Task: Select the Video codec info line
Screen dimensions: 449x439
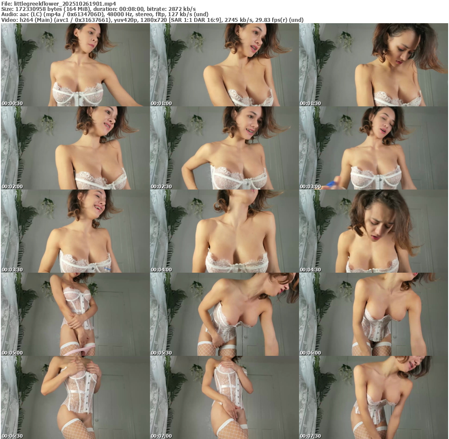Action: [153, 20]
